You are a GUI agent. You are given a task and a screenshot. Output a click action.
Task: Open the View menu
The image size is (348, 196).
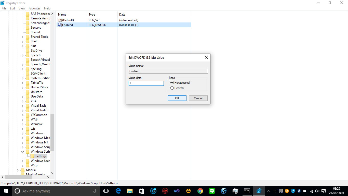[22, 8]
